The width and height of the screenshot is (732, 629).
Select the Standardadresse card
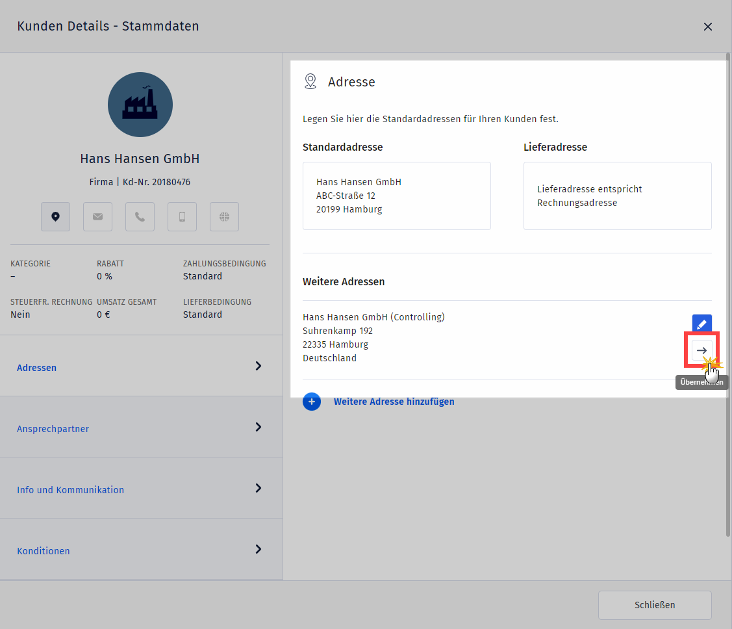396,196
